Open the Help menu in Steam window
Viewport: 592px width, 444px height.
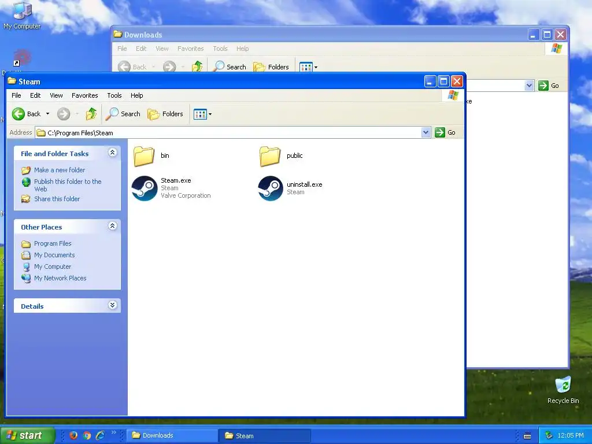[136, 95]
